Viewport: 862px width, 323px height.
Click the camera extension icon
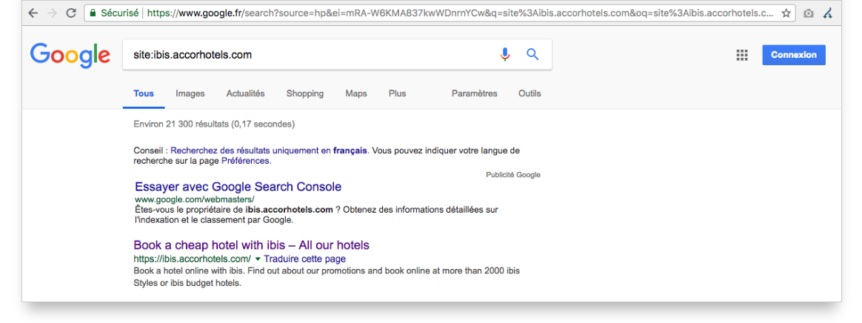[x=808, y=13]
